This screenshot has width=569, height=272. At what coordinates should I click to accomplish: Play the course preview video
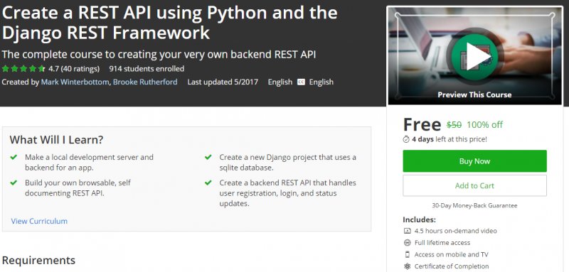click(x=474, y=56)
